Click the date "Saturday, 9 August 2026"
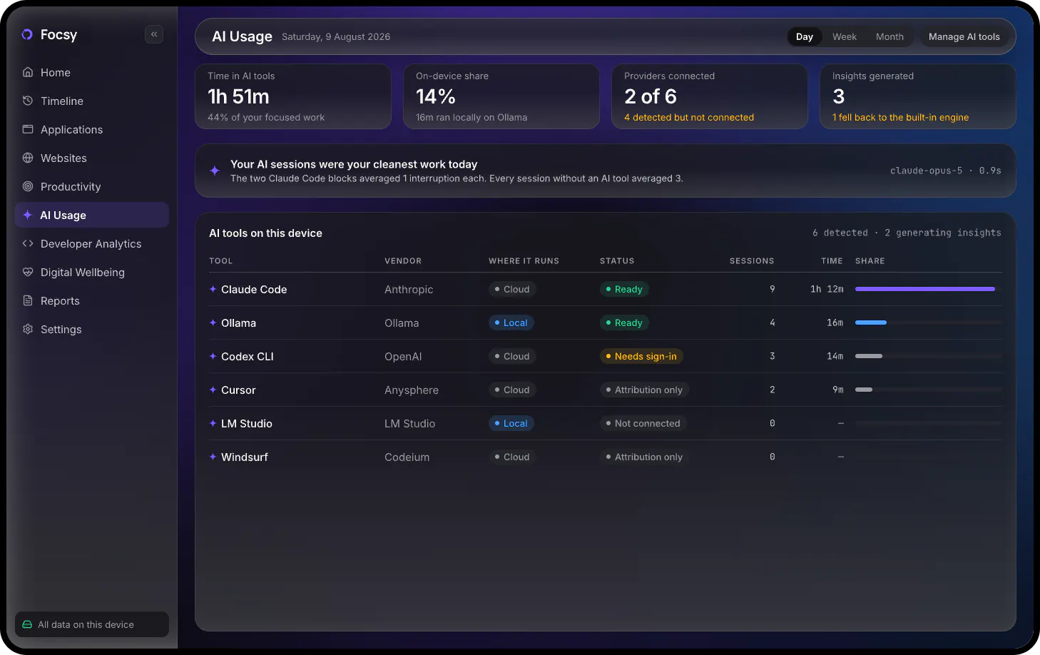The image size is (1040, 655). pos(336,36)
